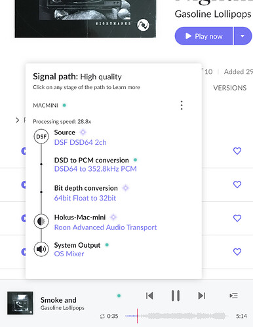Click the Roon Advanced Audio Transport icon
Image resolution: width=253 pixels, height=327 pixels.
[41, 221]
